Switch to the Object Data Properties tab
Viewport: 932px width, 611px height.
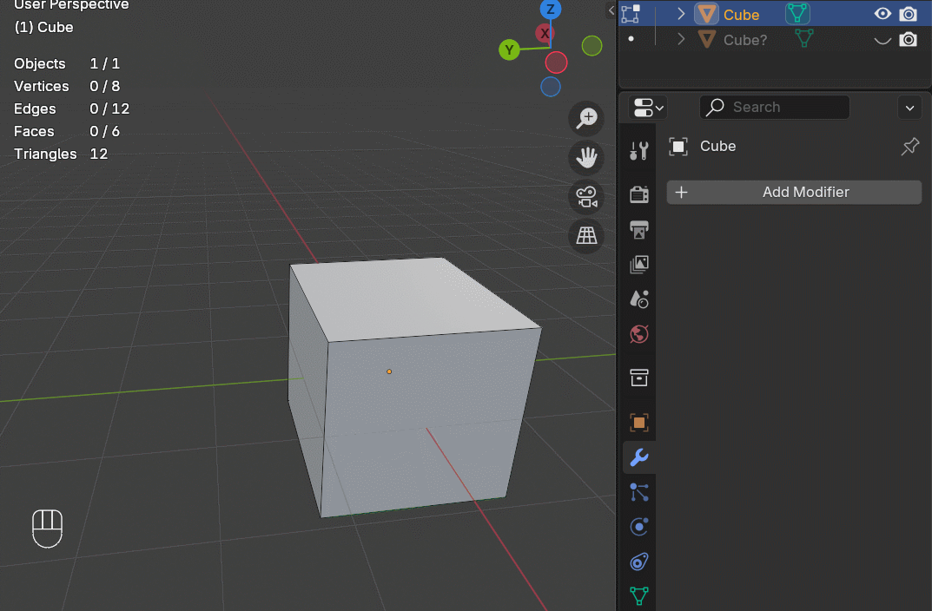pos(638,596)
